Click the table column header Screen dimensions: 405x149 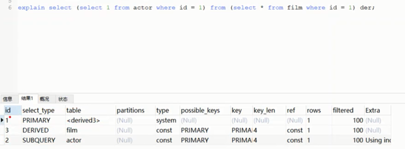(x=73, y=110)
